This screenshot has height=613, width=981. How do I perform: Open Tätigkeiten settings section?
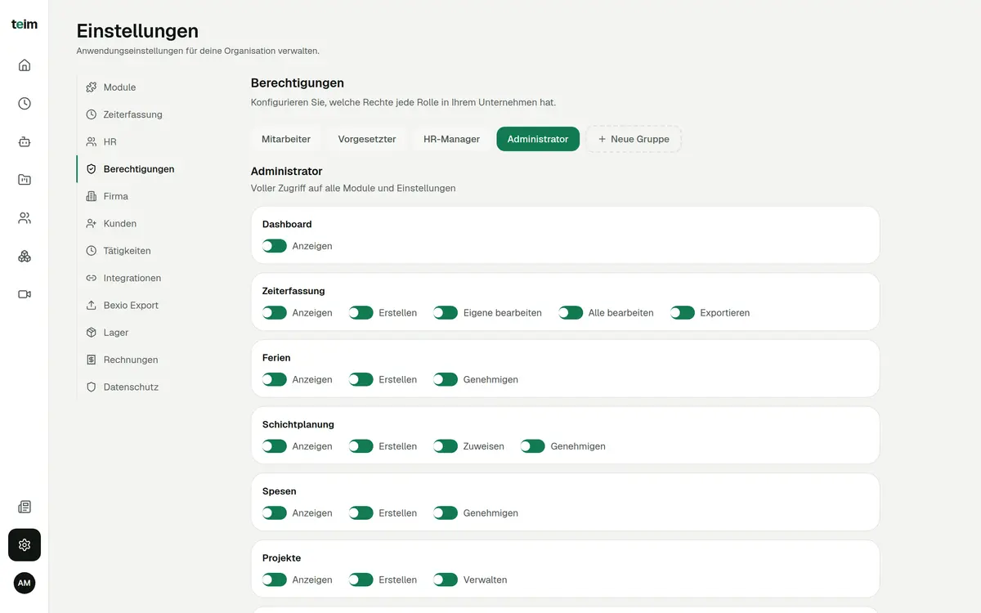(127, 251)
